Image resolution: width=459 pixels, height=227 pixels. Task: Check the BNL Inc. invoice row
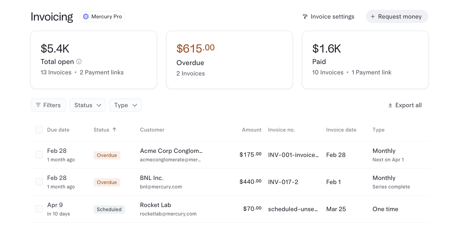click(x=39, y=182)
